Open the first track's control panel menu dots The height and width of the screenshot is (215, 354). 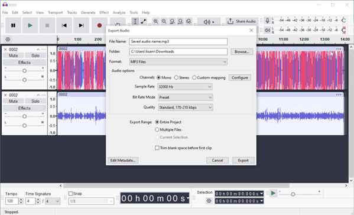pos(44,50)
